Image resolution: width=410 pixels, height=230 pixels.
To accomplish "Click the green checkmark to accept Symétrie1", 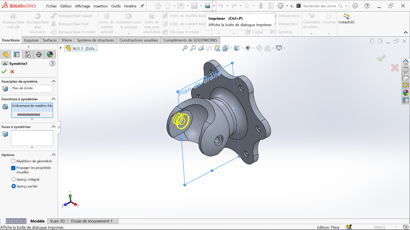I will 4,72.
